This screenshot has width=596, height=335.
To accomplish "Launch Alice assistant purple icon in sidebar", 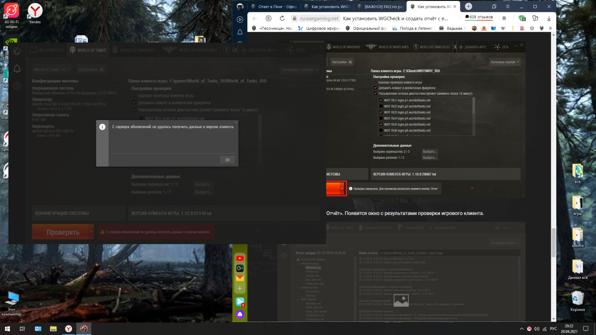I will tap(240, 314).
